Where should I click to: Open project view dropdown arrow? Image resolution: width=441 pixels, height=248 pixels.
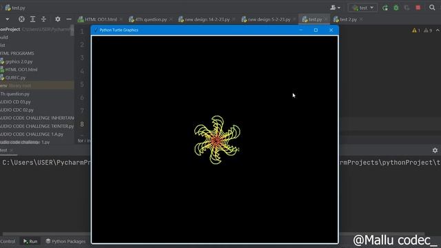(x=8, y=19)
